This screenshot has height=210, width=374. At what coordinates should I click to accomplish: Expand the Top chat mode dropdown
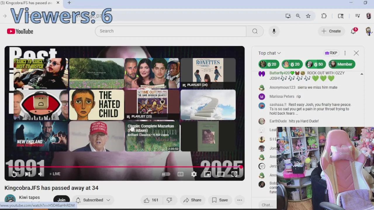coord(269,53)
